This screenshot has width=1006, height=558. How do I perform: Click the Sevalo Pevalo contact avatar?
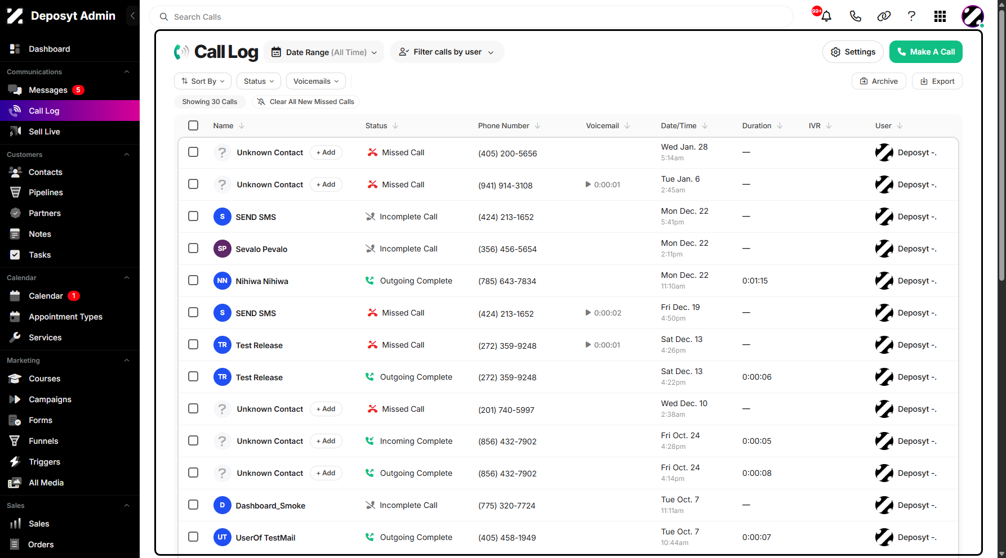click(222, 249)
